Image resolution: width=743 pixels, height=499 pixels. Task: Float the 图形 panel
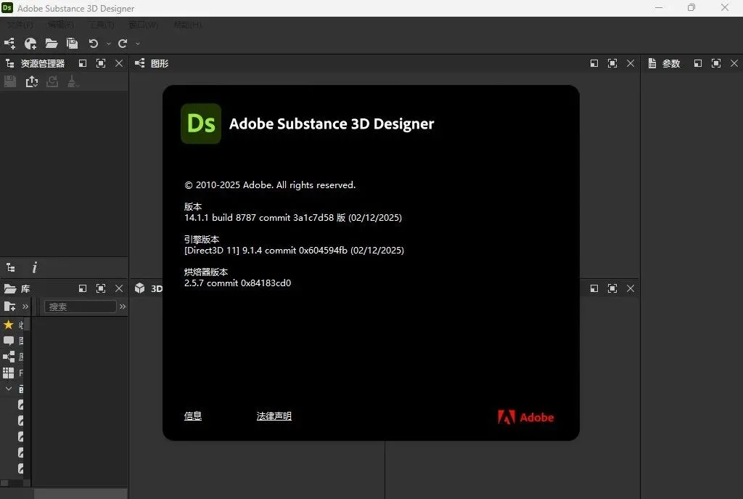tap(594, 63)
